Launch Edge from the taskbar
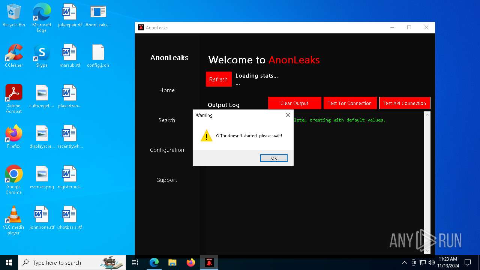This screenshot has width=480, height=270. 154,262
